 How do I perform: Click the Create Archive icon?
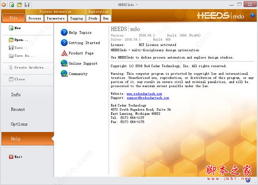(11, 68)
